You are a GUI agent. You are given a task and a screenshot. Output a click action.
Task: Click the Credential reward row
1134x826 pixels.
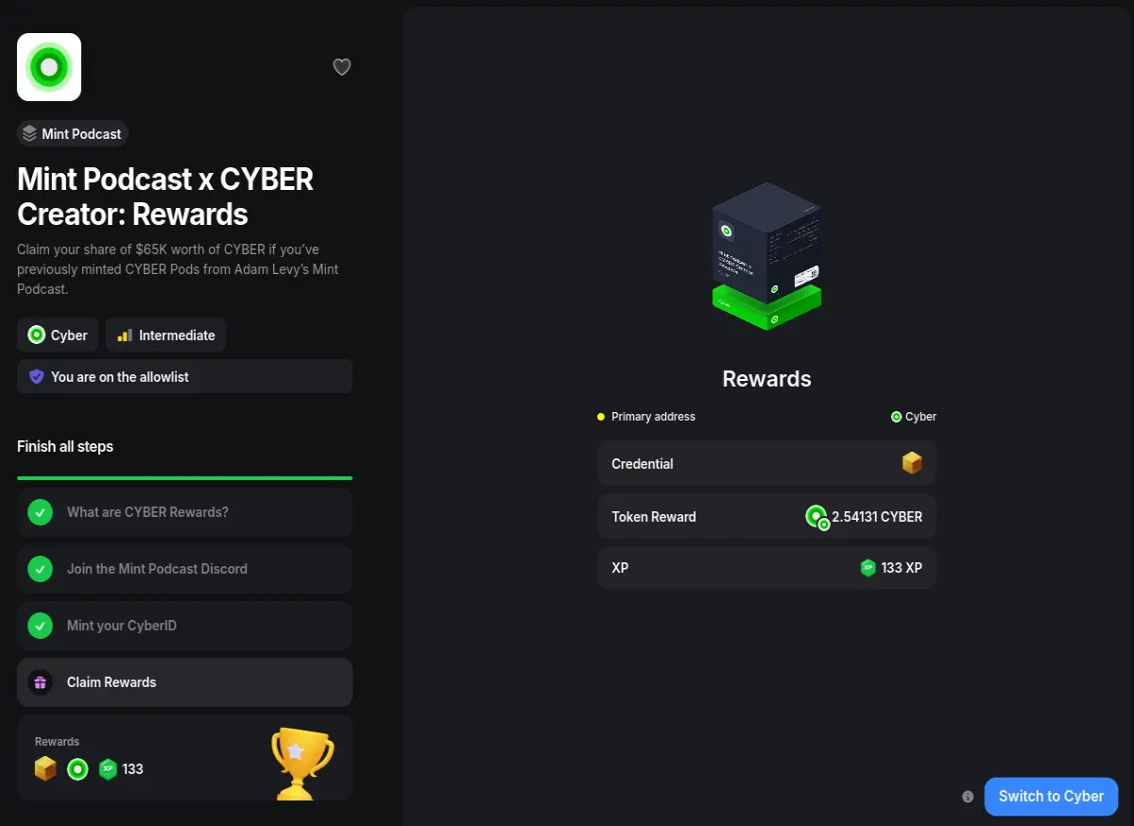pyautogui.click(x=766, y=464)
